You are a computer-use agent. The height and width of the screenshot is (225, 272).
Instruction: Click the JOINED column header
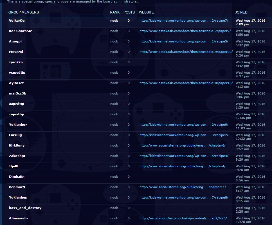click(x=241, y=12)
